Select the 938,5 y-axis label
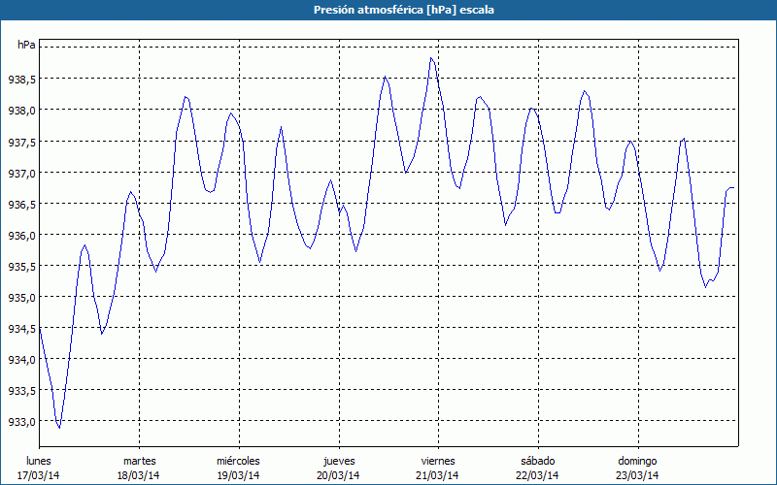This screenshot has width=777, height=485. coord(21,79)
